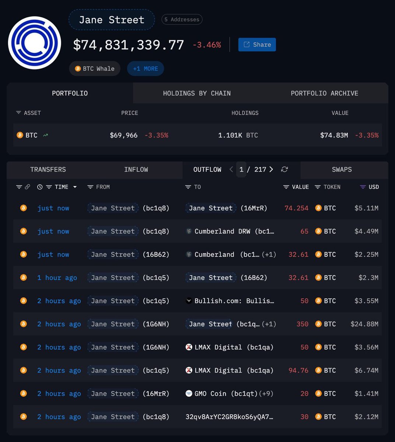Click Jane Street (16MrR) sender in GMO row
Screen dimensions: 395x442
click(x=128, y=394)
